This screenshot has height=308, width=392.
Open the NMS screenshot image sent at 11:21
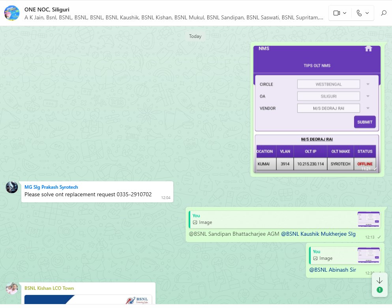click(317, 109)
